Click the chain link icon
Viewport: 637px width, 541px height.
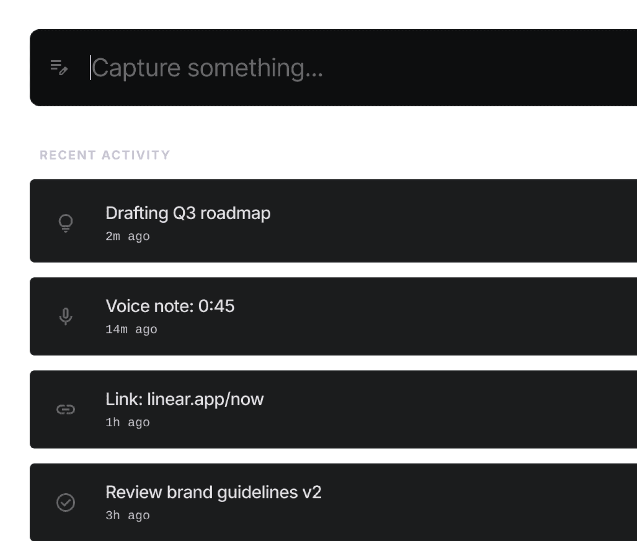pyautogui.click(x=66, y=409)
